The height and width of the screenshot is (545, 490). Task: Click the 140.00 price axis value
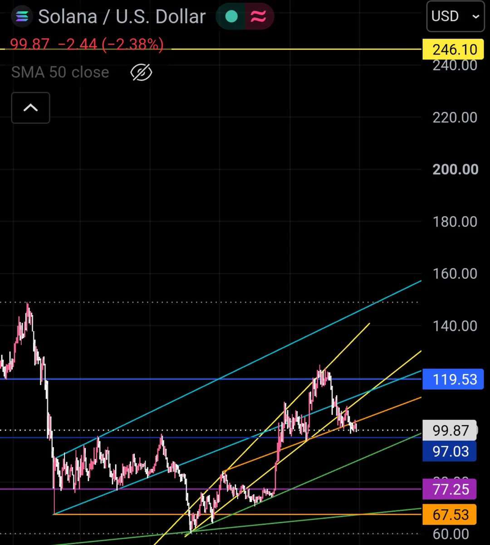pyautogui.click(x=455, y=326)
